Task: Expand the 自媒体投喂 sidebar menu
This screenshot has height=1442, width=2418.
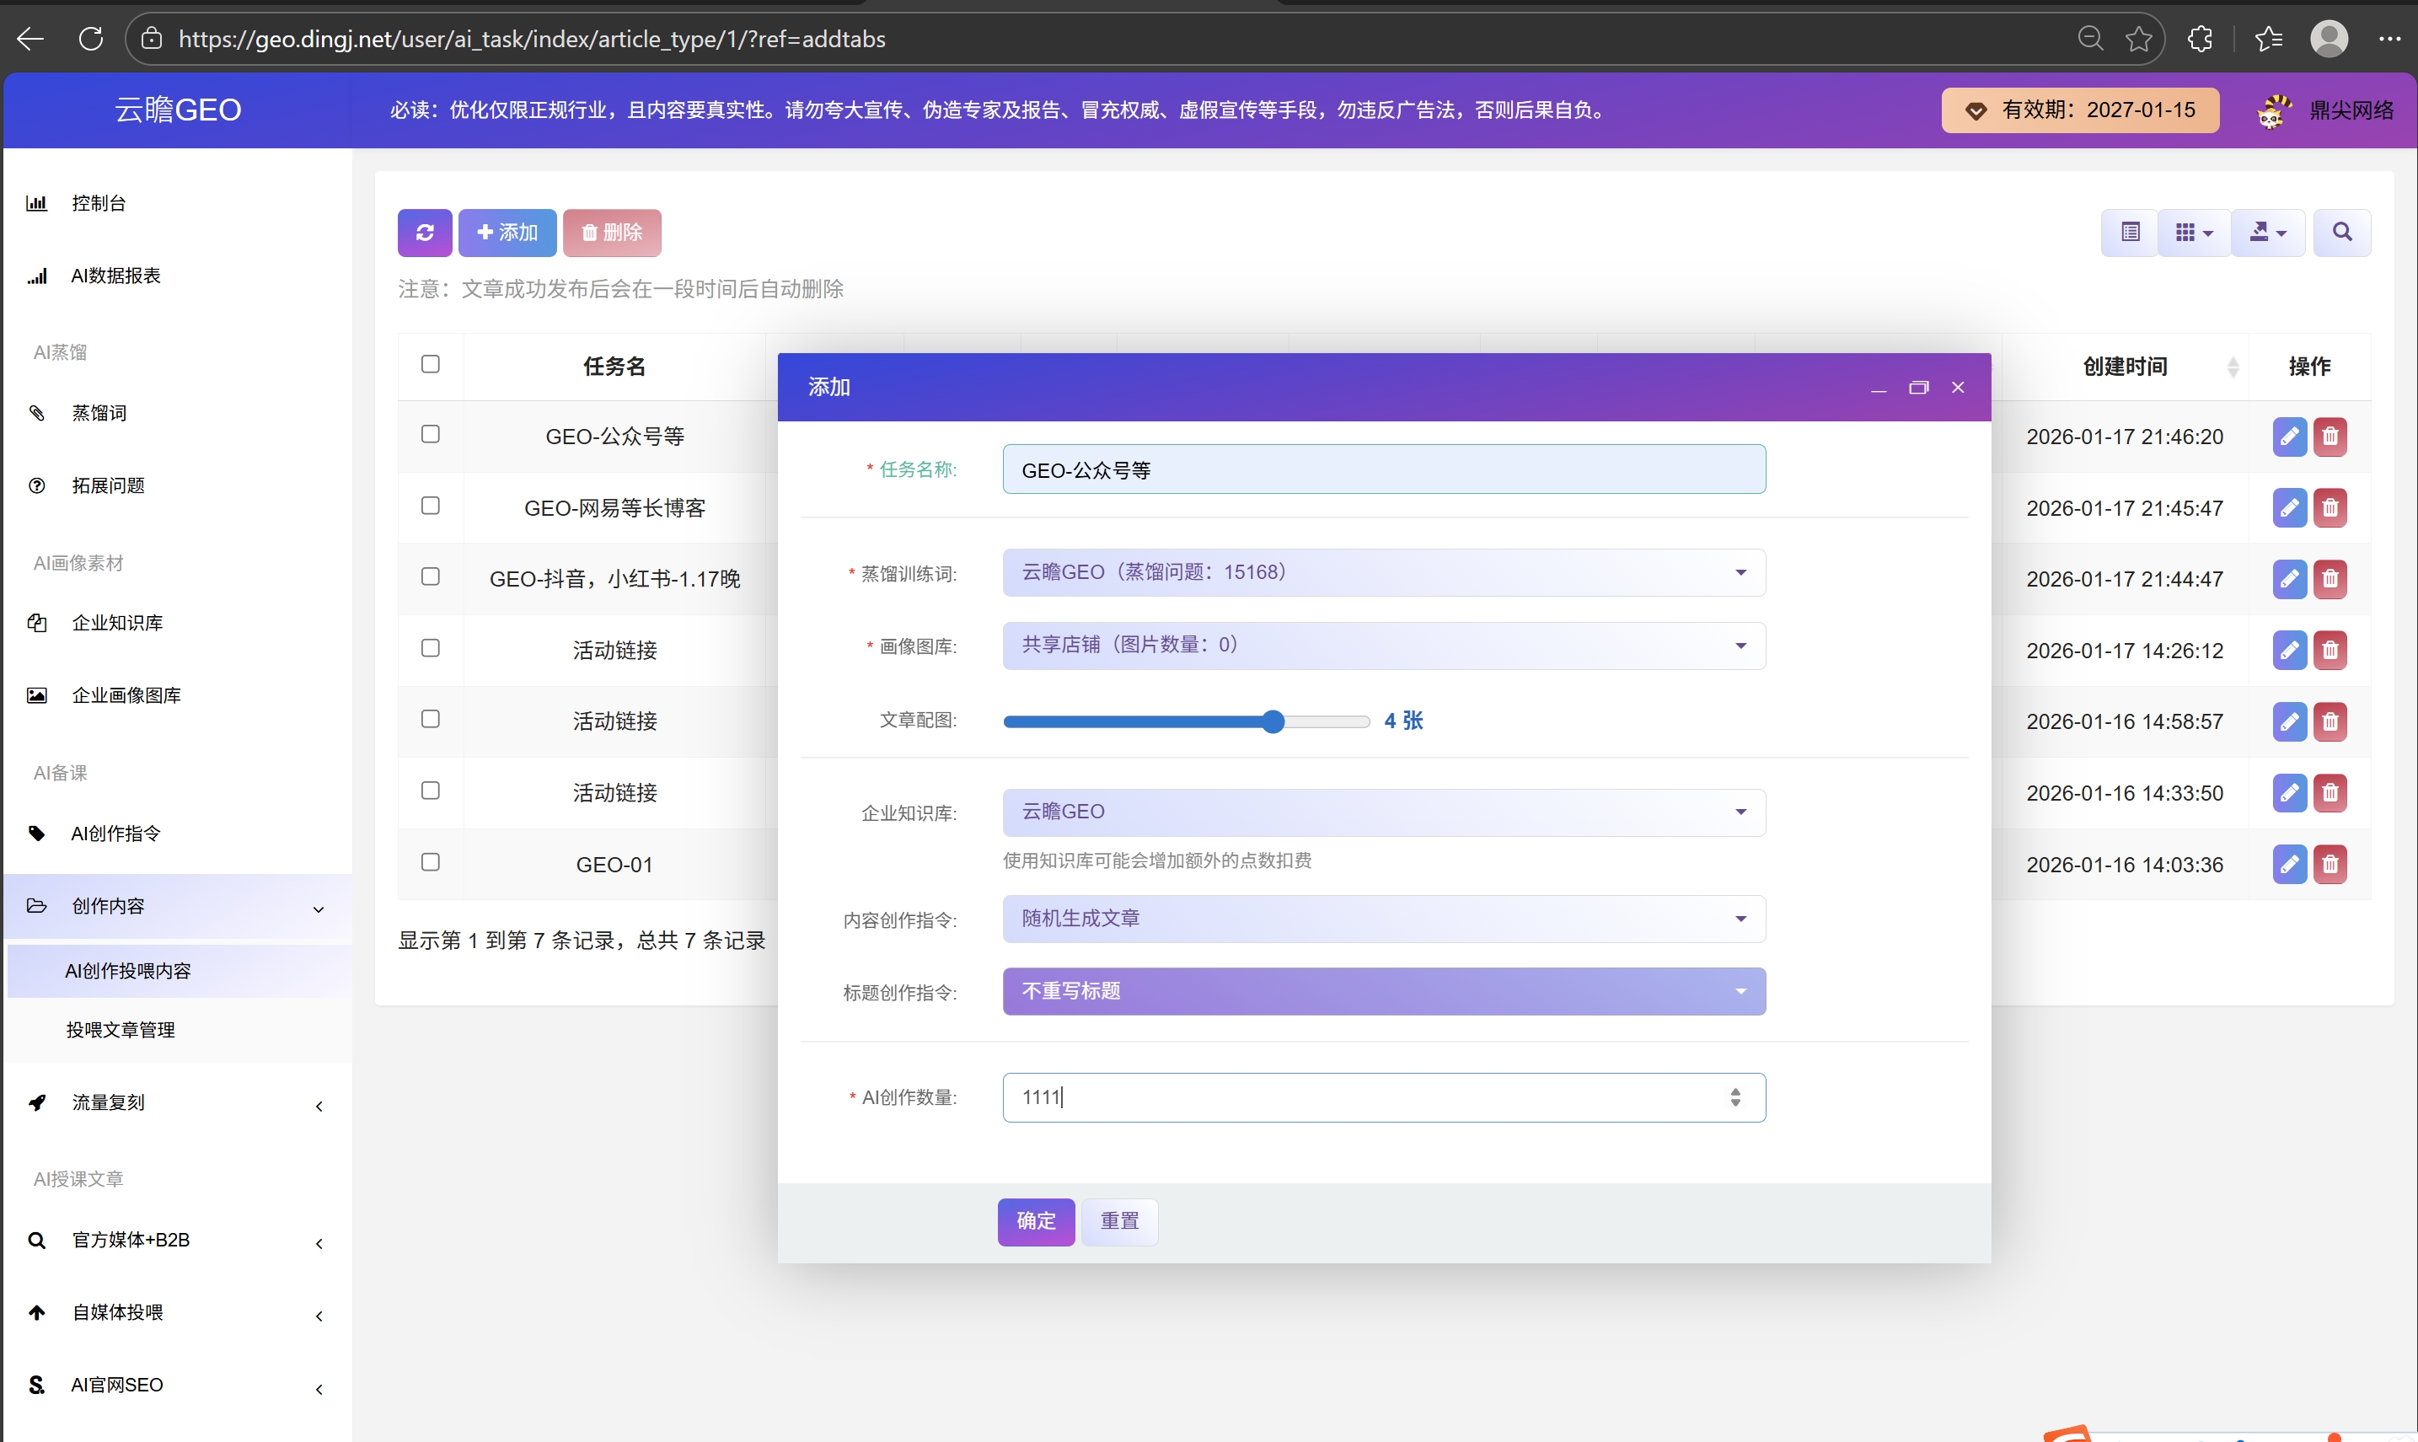Action: coord(177,1313)
